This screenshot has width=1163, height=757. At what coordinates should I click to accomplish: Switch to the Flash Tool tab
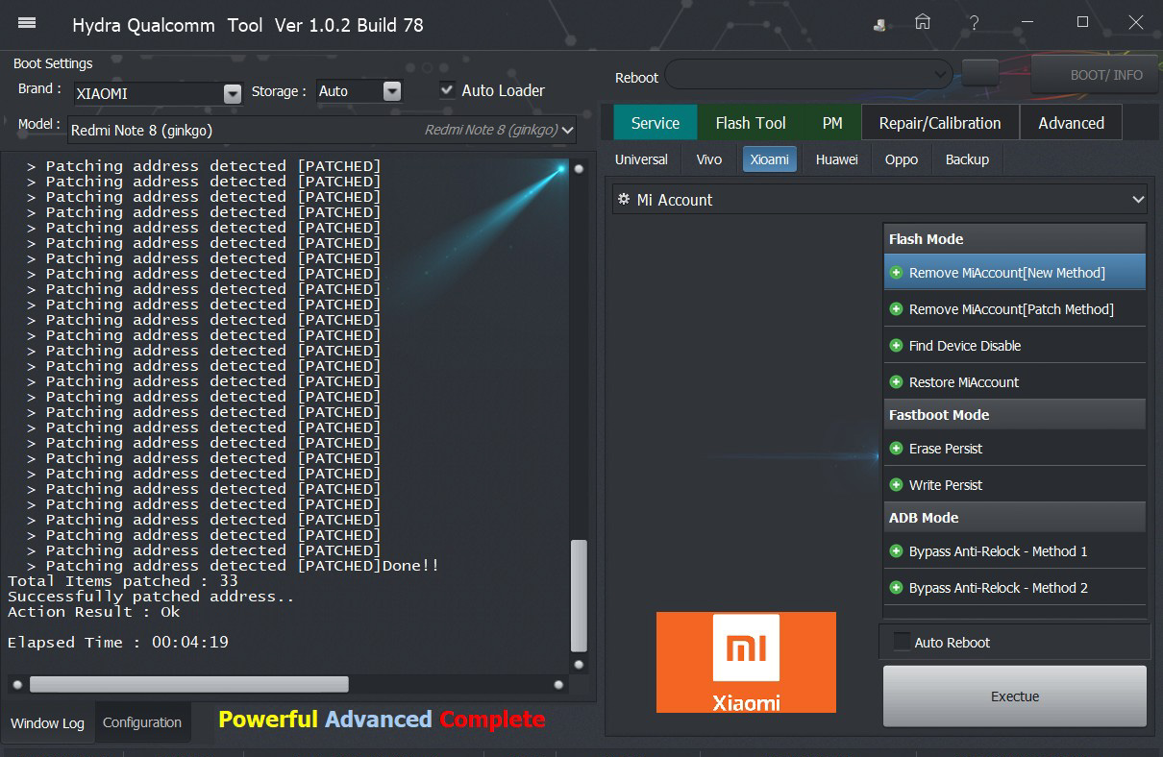[x=750, y=123]
